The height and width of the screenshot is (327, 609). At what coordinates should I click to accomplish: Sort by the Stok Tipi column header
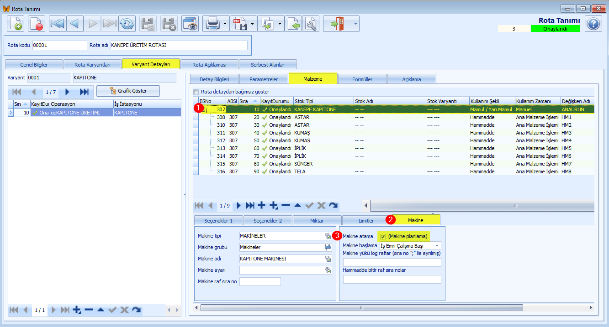tap(323, 101)
